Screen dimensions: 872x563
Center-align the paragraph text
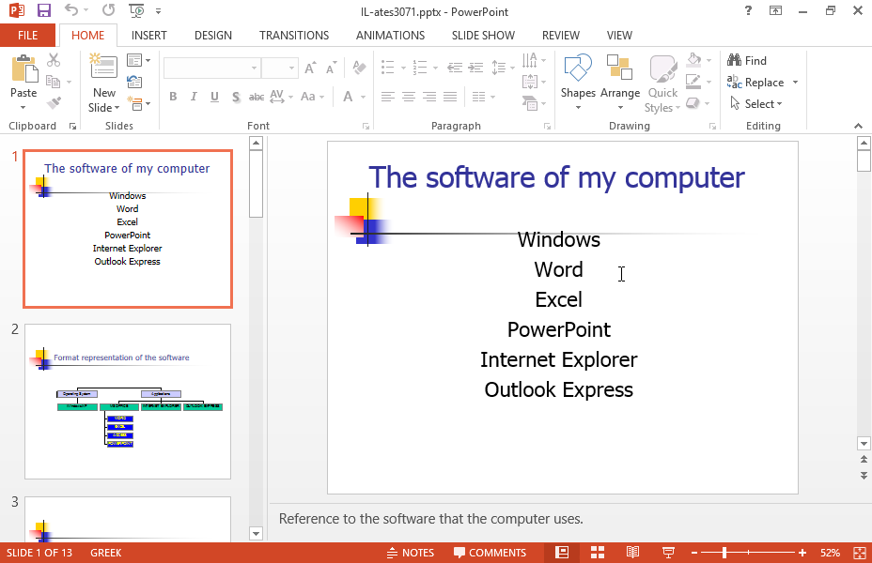(x=409, y=97)
